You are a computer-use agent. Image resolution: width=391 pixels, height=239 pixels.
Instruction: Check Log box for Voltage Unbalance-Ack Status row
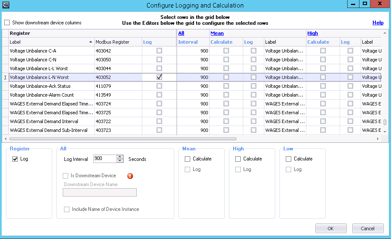point(160,86)
